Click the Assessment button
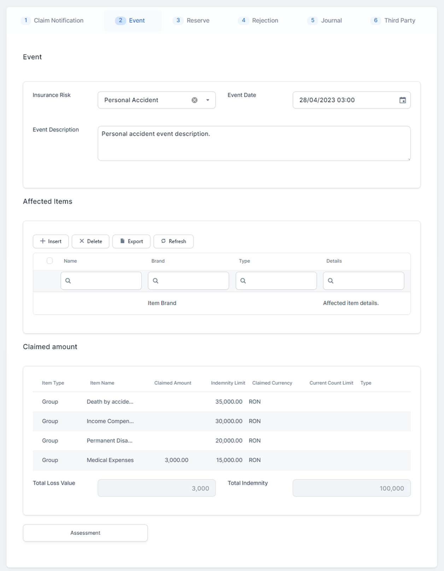The height and width of the screenshot is (571, 444). tap(85, 533)
